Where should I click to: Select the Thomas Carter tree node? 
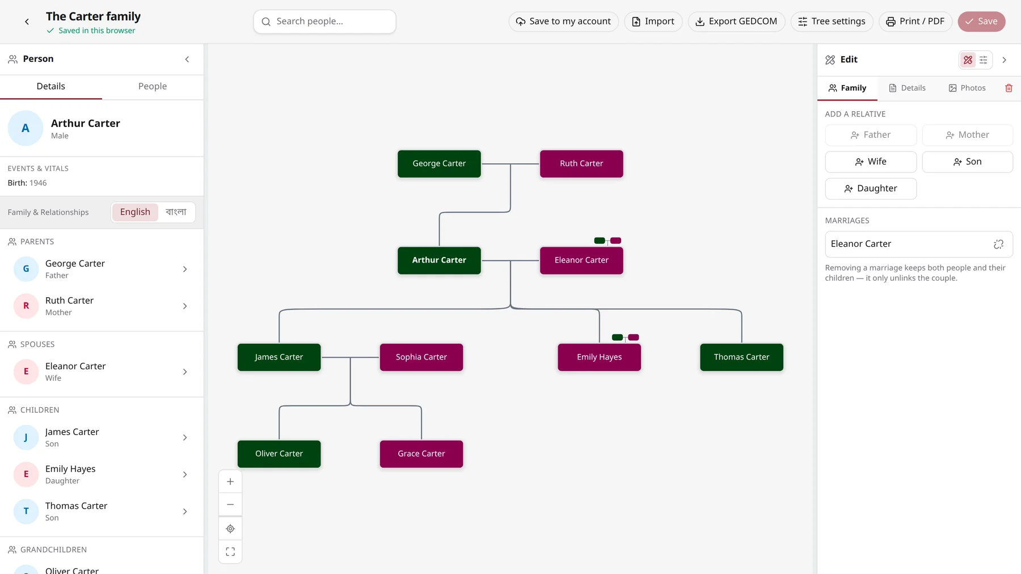point(741,357)
